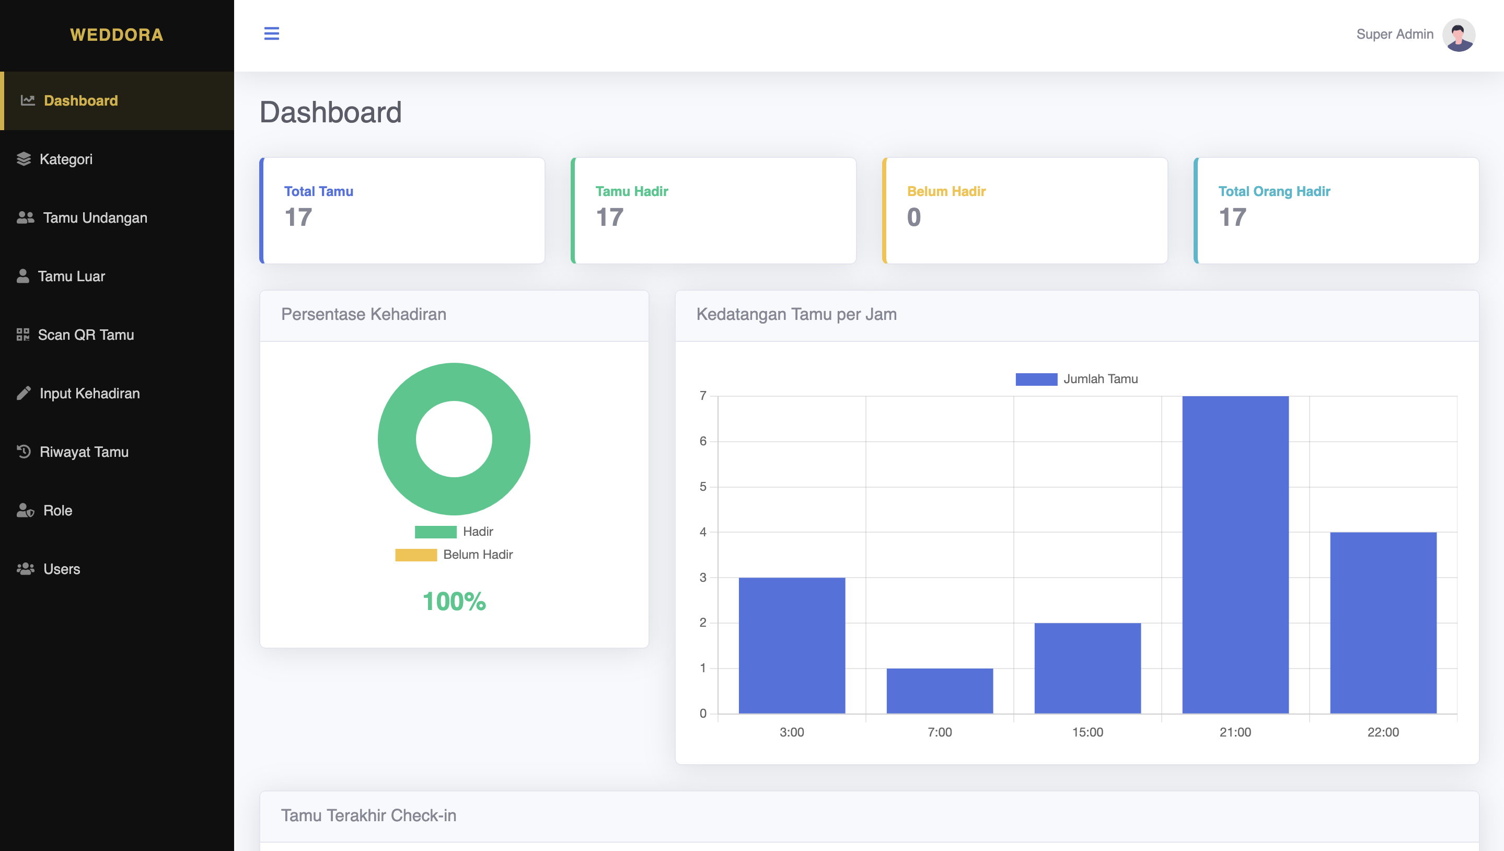
Task: Click the Dashboard page heading
Action: [330, 112]
